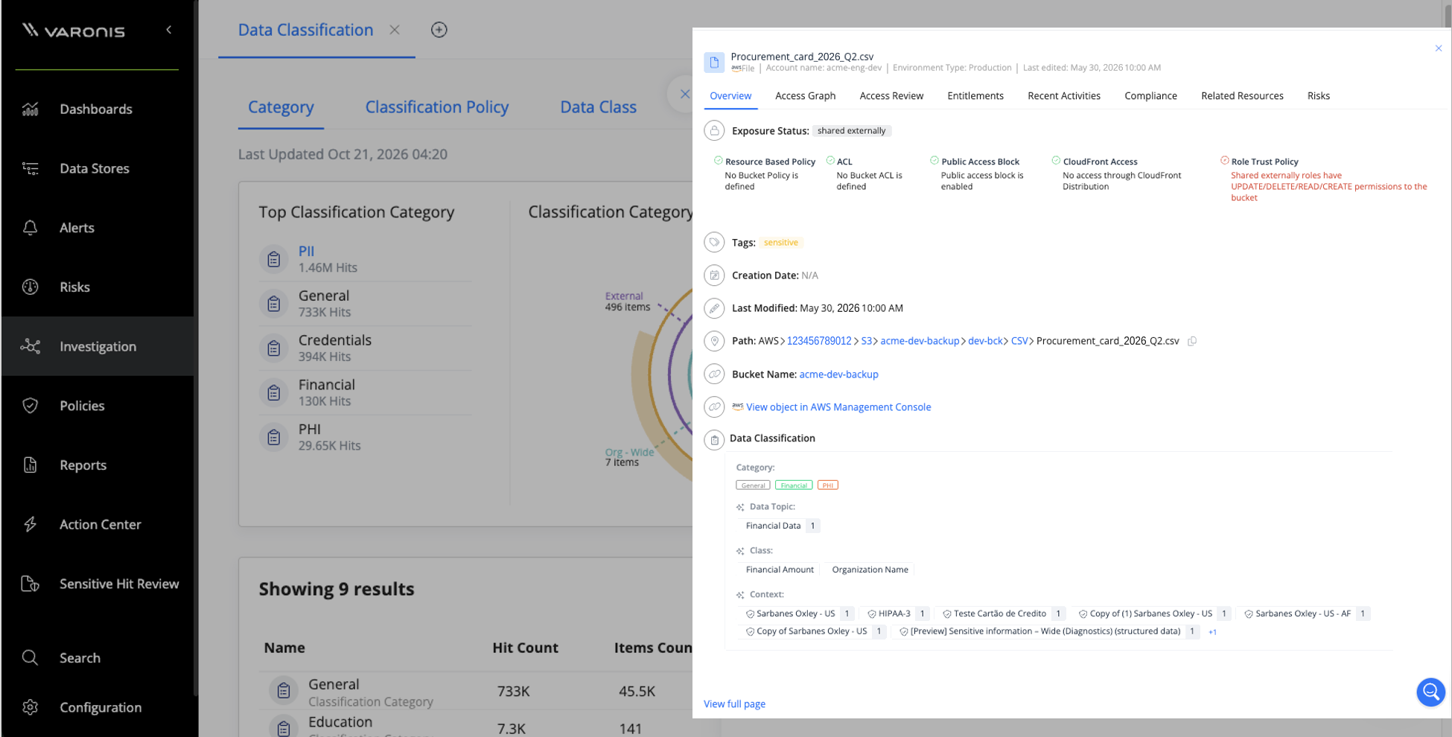Open Alerts bell icon
Image resolution: width=1452 pixels, height=737 pixels.
(31, 228)
